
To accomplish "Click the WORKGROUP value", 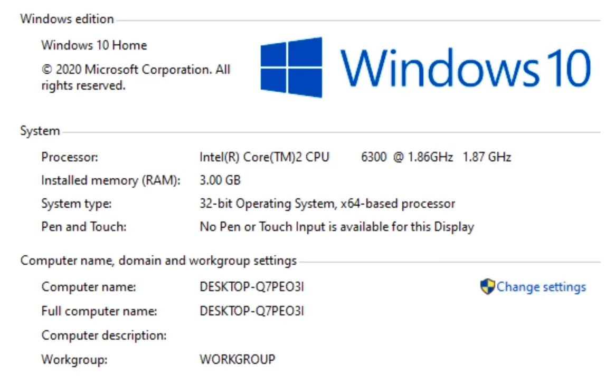I will pyautogui.click(x=237, y=360).
